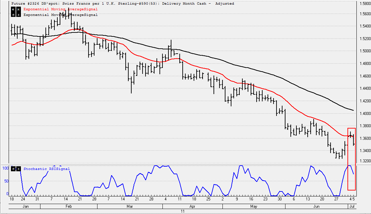Select the Jul month label on the timeline

pos(352,206)
